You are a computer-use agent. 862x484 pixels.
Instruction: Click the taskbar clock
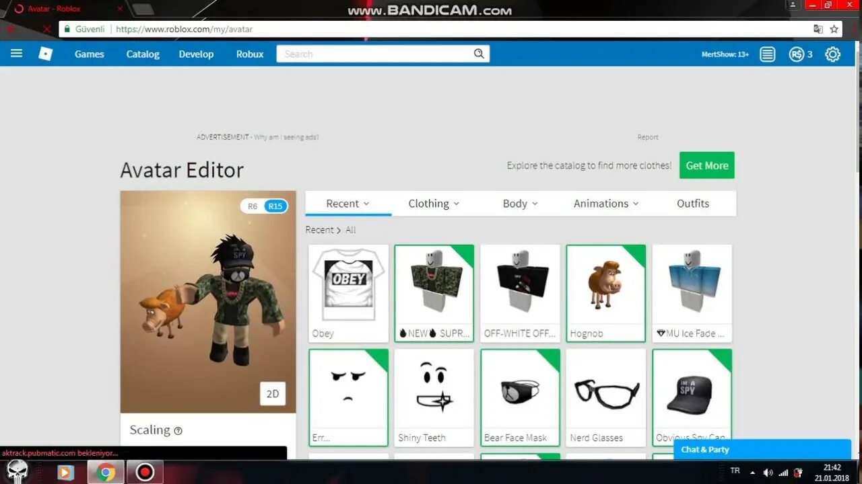click(832, 473)
